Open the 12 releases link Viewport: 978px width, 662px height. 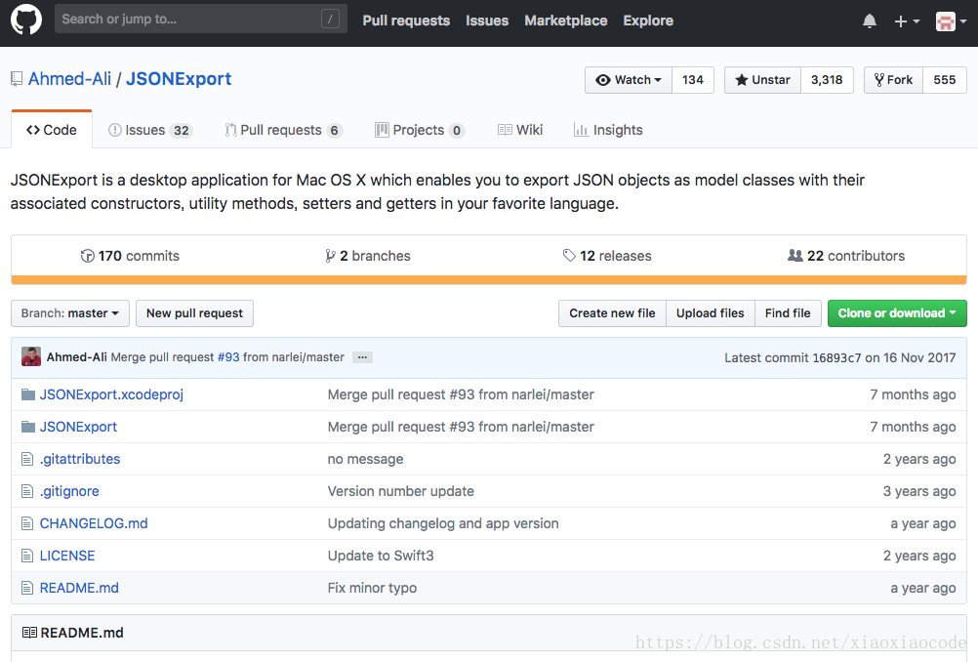(607, 256)
